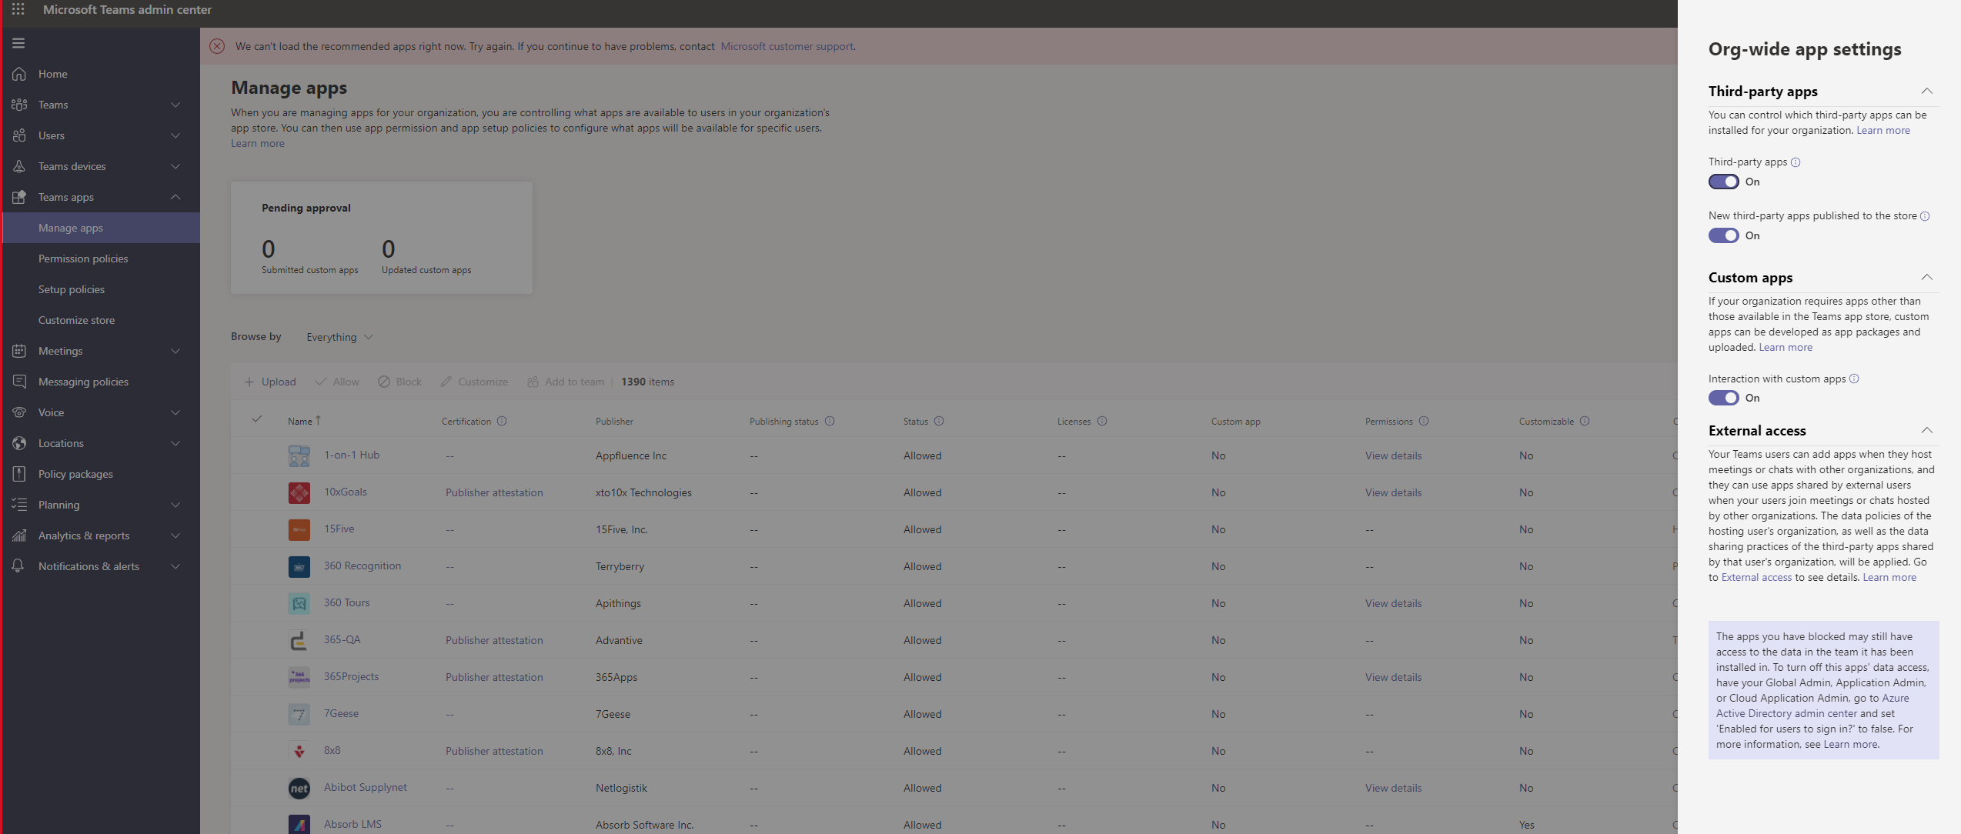Collapse the Teams apps navigation chevron
The width and height of the screenshot is (1961, 834).
[175, 197]
